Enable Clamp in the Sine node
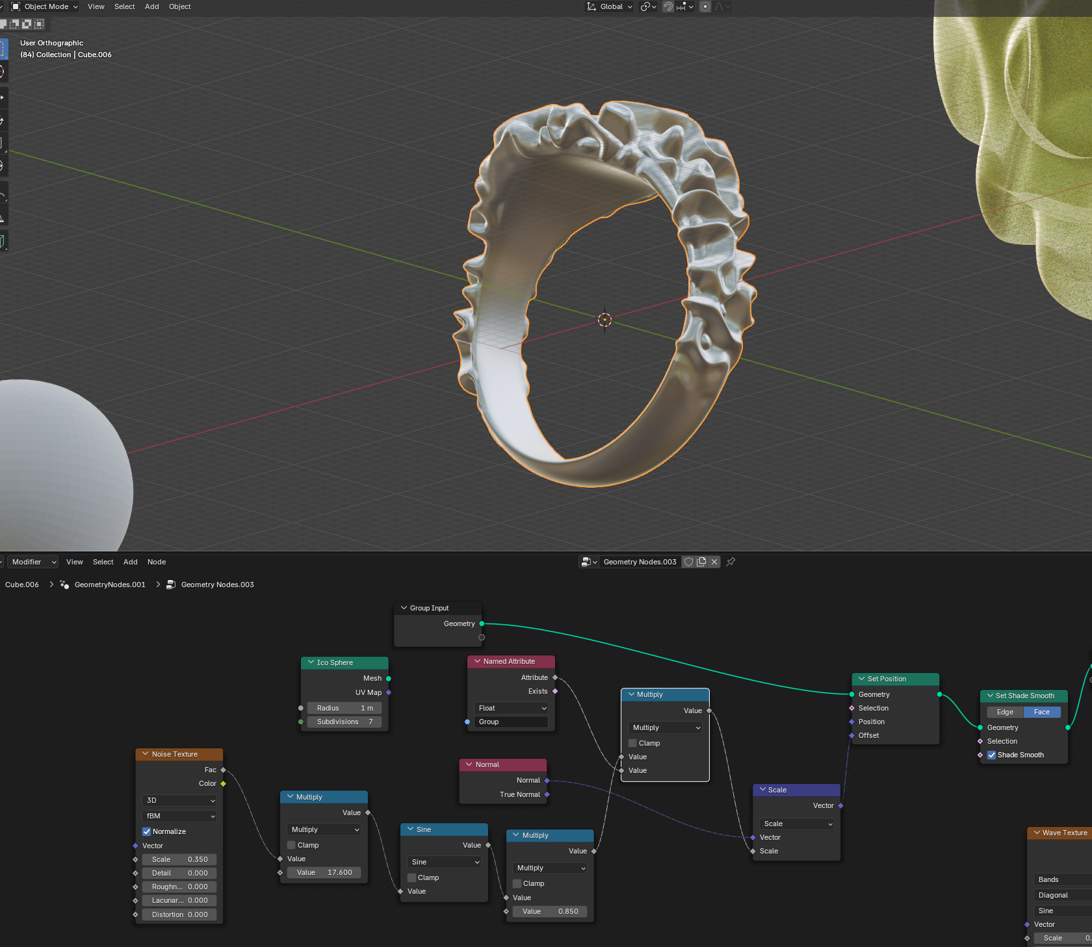Viewport: 1092px width, 947px height. pyautogui.click(x=411, y=878)
